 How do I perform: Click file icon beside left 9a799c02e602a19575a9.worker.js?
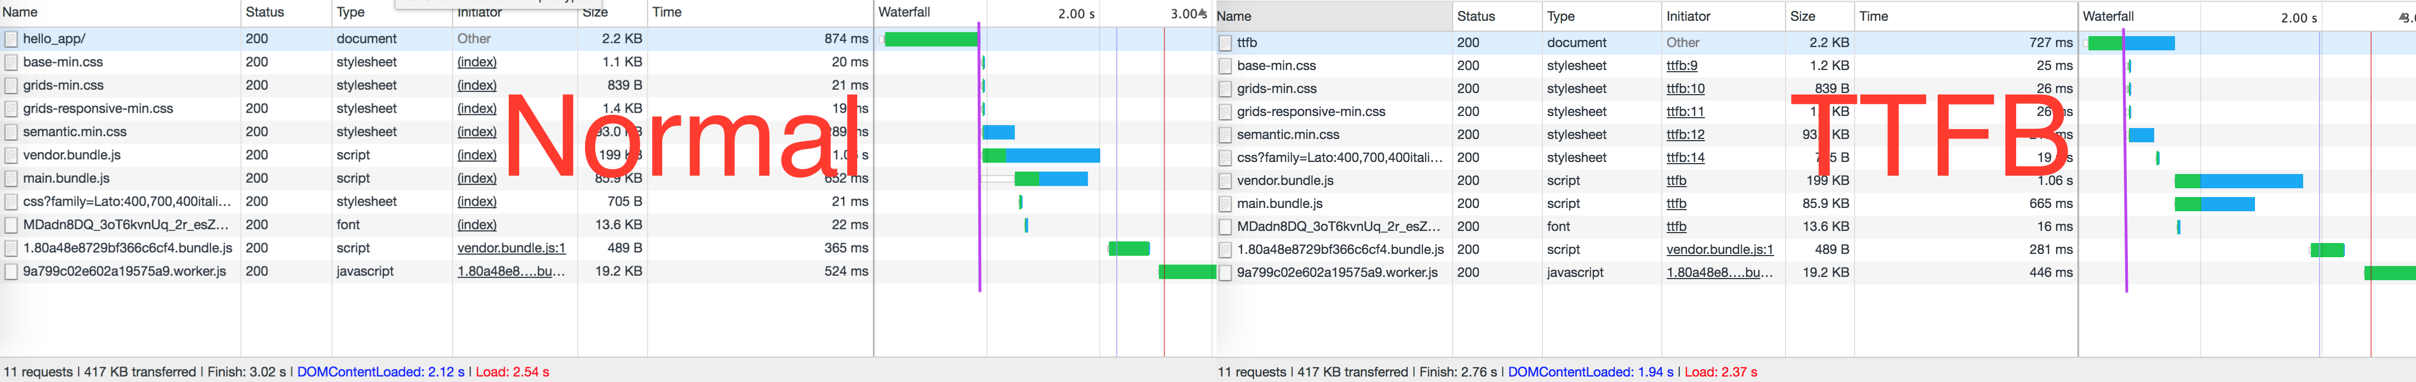[x=12, y=271]
